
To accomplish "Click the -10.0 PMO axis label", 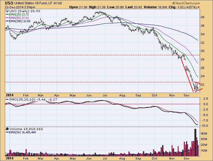I will pyautogui.click(x=204, y=126).
